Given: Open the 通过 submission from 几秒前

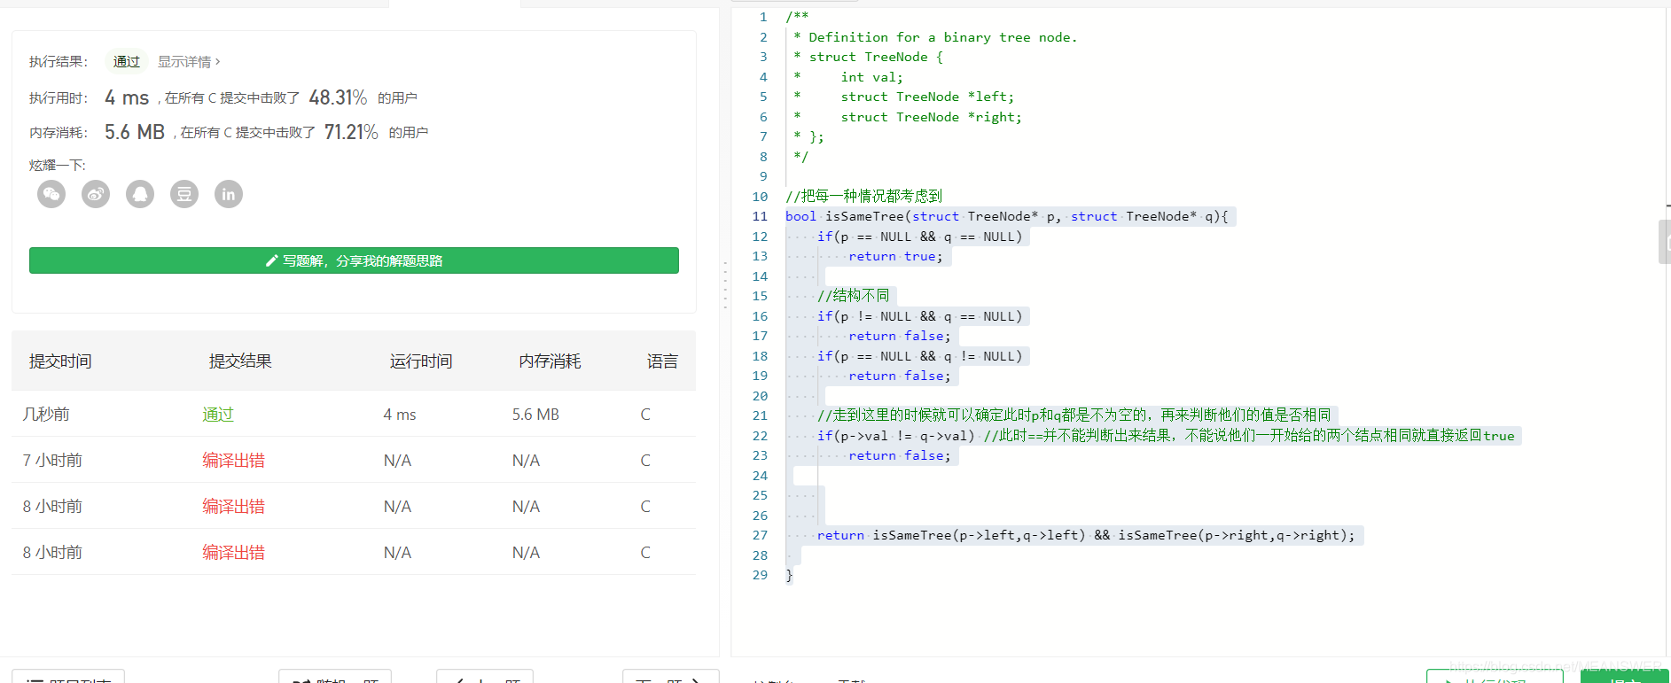Looking at the screenshot, I should tap(218, 415).
